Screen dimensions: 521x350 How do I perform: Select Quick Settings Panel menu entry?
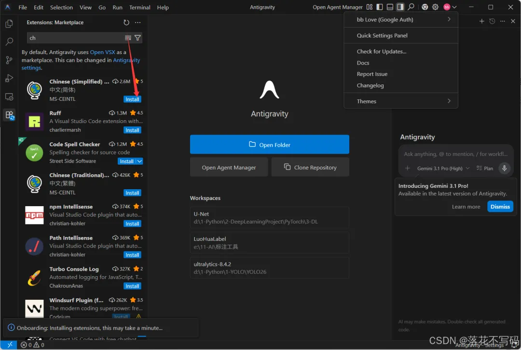tap(401, 35)
